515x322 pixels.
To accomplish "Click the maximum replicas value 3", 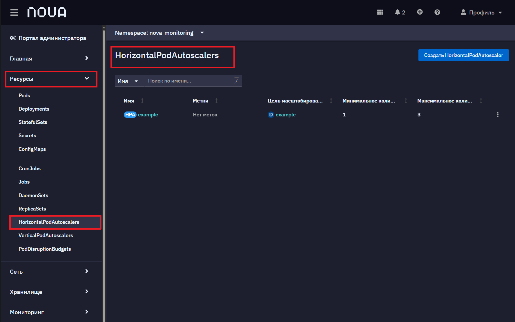I will 419,115.
